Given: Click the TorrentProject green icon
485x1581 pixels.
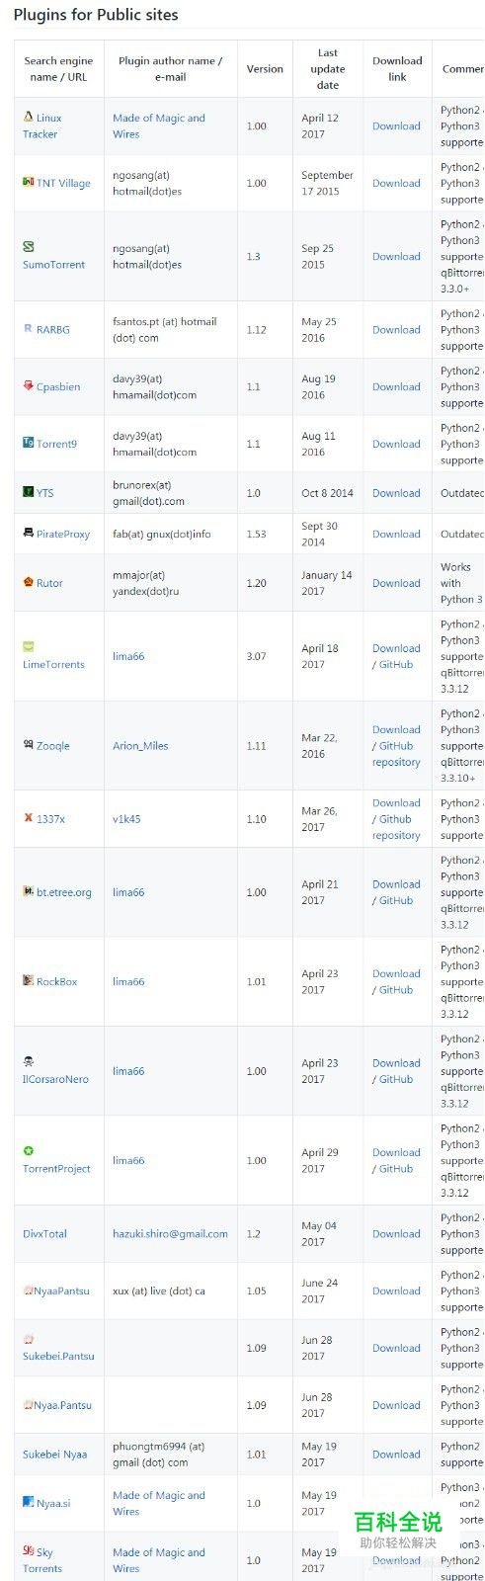Looking at the screenshot, I should [x=29, y=1151].
